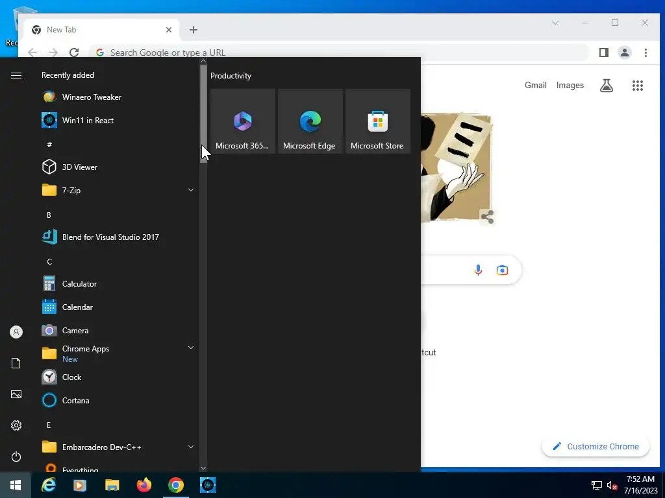Open Microsoft Edge tile

[310, 121]
